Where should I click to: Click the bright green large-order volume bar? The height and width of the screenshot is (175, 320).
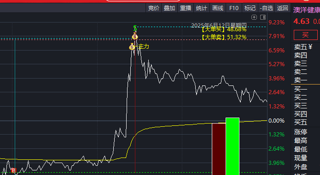(x=233, y=147)
